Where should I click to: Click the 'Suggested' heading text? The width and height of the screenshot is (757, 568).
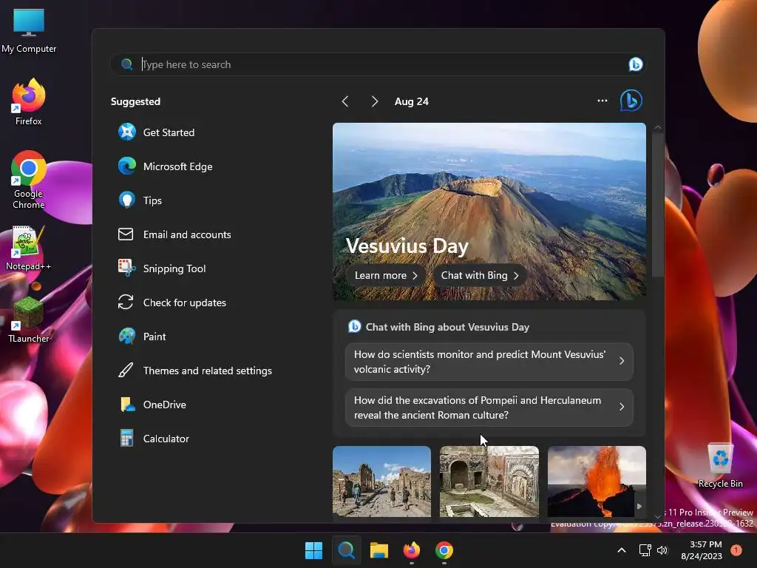coord(136,101)
